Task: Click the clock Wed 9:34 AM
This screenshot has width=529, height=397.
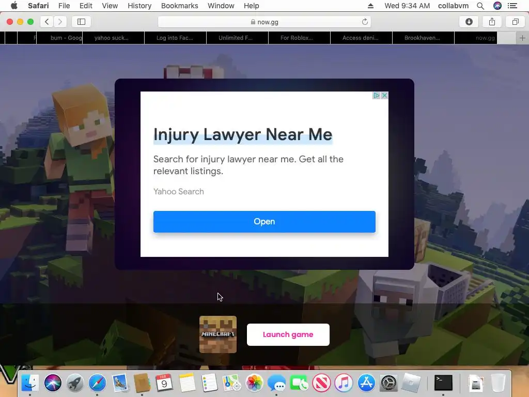Action: click(x=407, y=6)
